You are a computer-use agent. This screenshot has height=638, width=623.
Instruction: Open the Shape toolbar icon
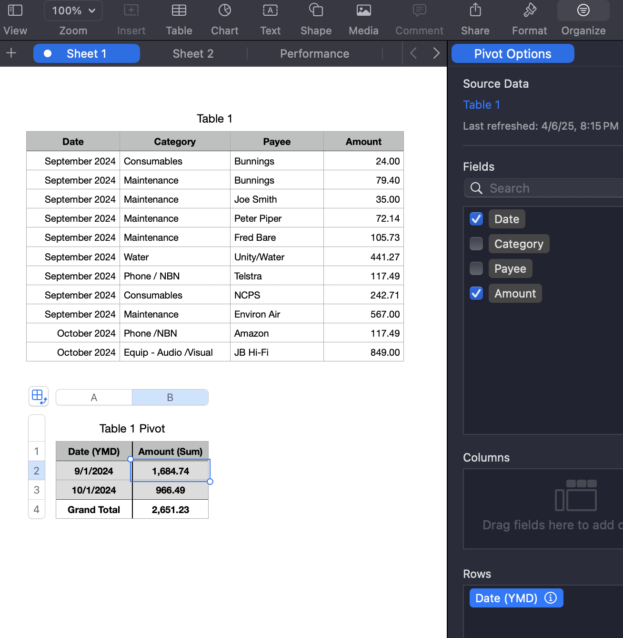click(x=316, y=10)
